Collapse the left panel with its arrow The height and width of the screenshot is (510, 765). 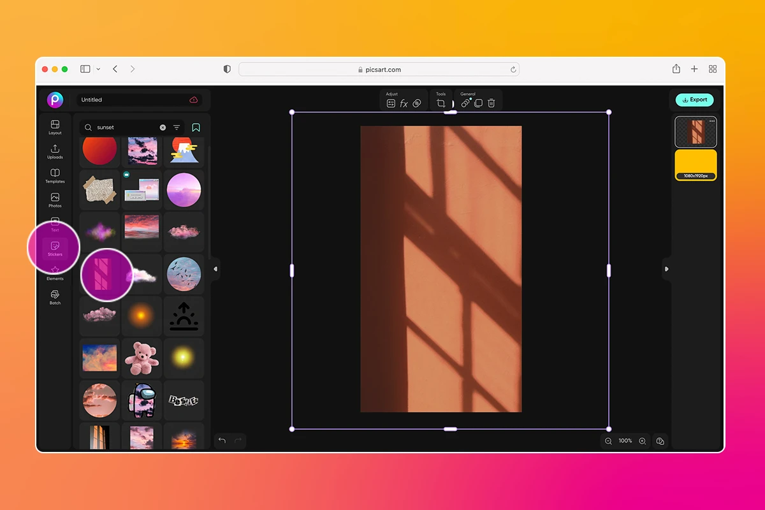[x=215, y=269]
